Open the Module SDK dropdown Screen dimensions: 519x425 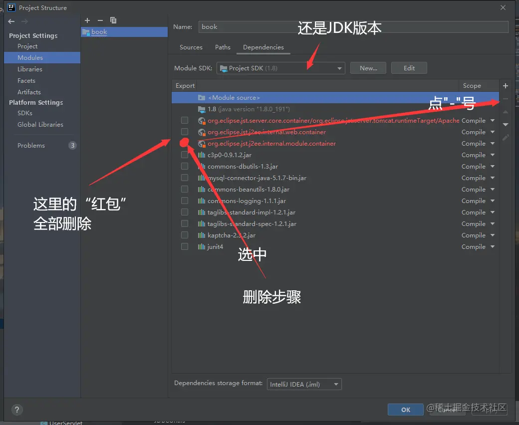280,68
